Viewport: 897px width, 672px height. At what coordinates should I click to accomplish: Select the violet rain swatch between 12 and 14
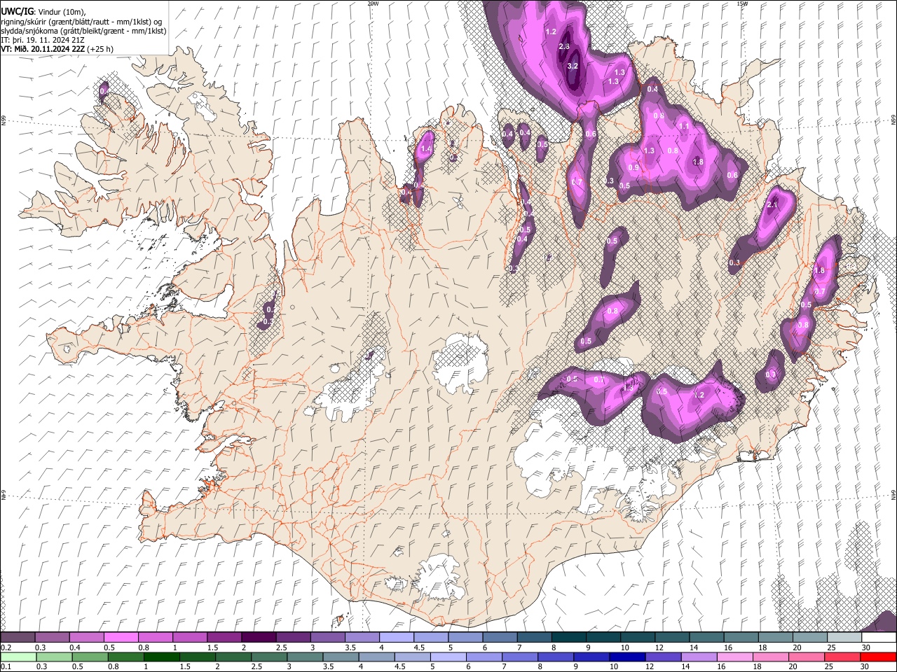coord(664,657)
